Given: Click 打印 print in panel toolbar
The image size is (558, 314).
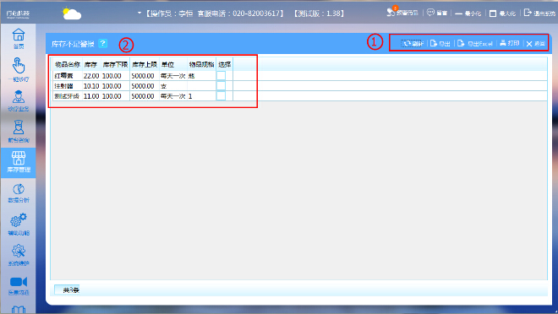Looking at the screenshot, I should (x=510, y=43).
